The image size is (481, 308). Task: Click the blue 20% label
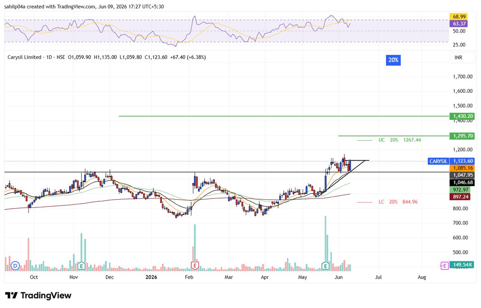coord(393,60)
